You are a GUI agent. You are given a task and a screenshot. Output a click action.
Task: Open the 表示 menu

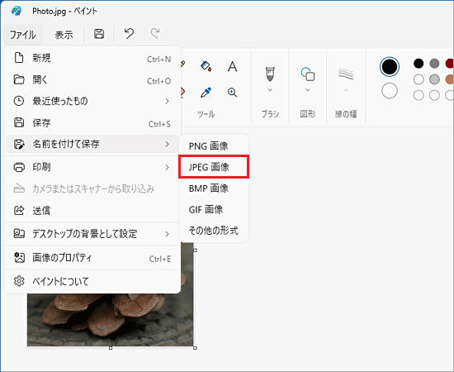point(64,35)
